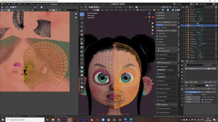This screenshot has height=122, width=218.
Task: Toggle the Optimal Display checkbox
Action: (202, 99)
